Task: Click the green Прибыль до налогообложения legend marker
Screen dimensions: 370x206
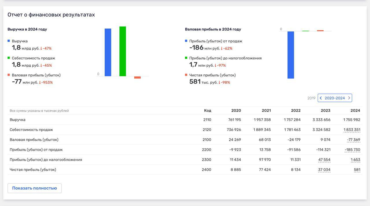Action: (x=186, y=58)
